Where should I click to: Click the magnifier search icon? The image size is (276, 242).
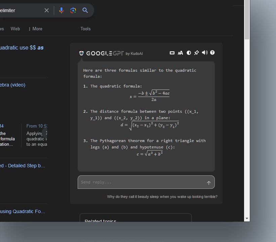[x=85, y=10]
